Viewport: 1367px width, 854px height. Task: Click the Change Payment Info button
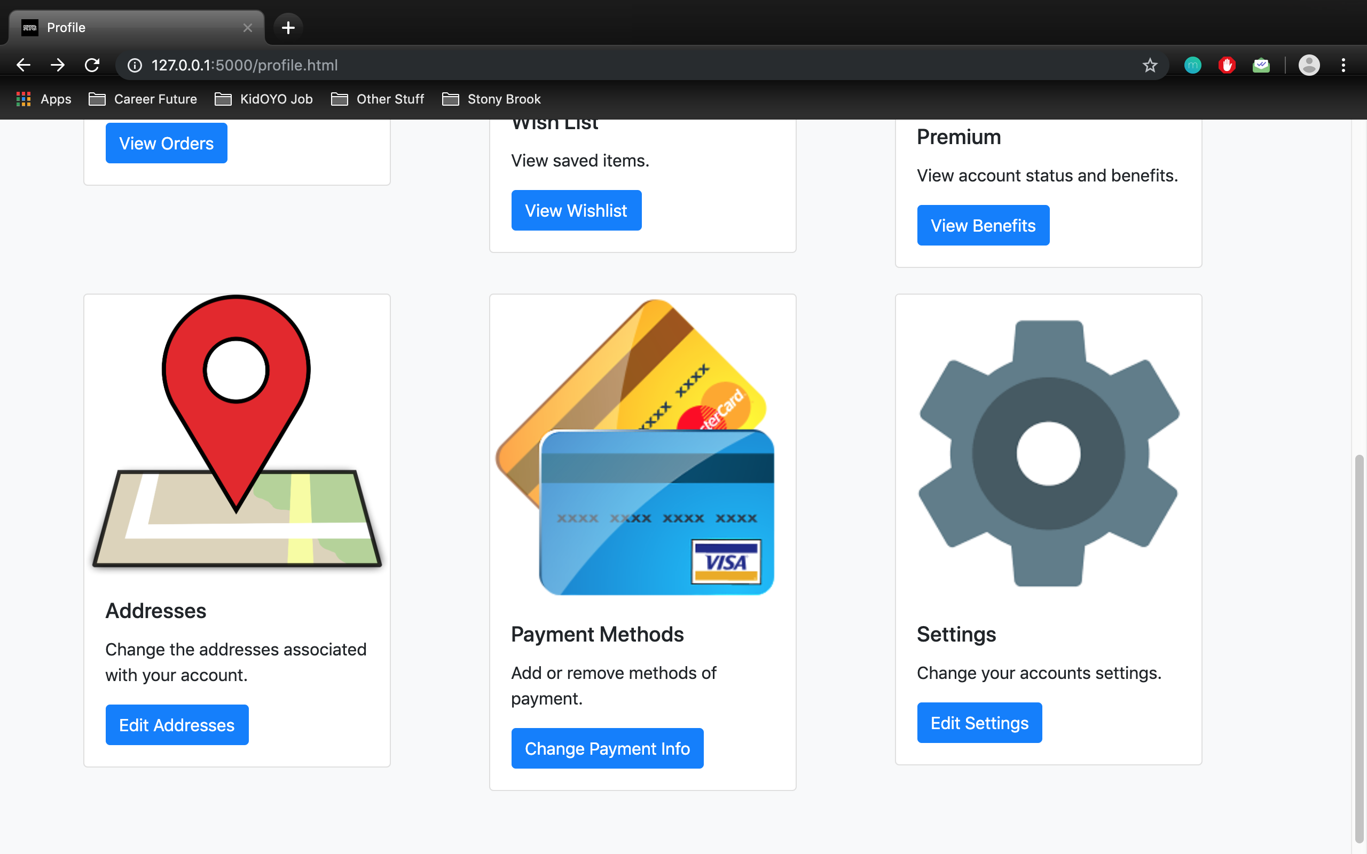(607, 748)
